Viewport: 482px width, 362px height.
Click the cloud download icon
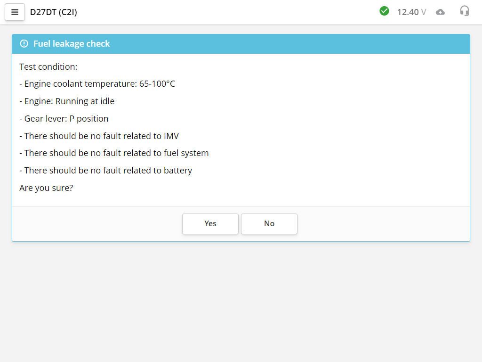point(440,12)
